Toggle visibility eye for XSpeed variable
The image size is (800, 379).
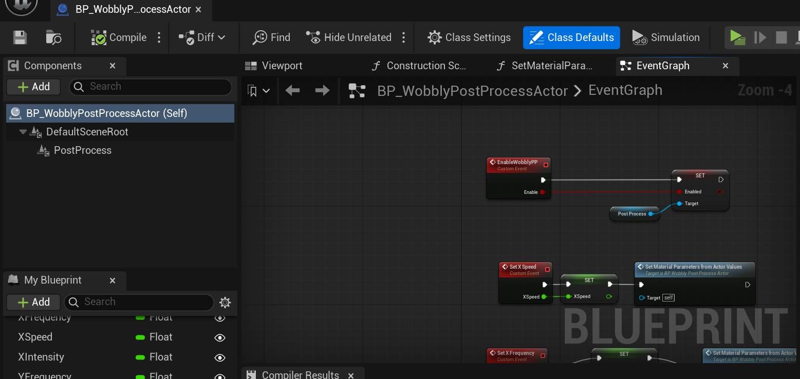point(220,337)
